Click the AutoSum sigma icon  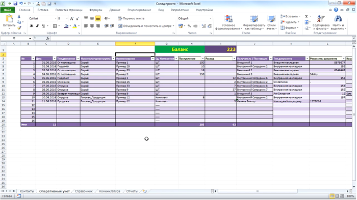(307, 16)
